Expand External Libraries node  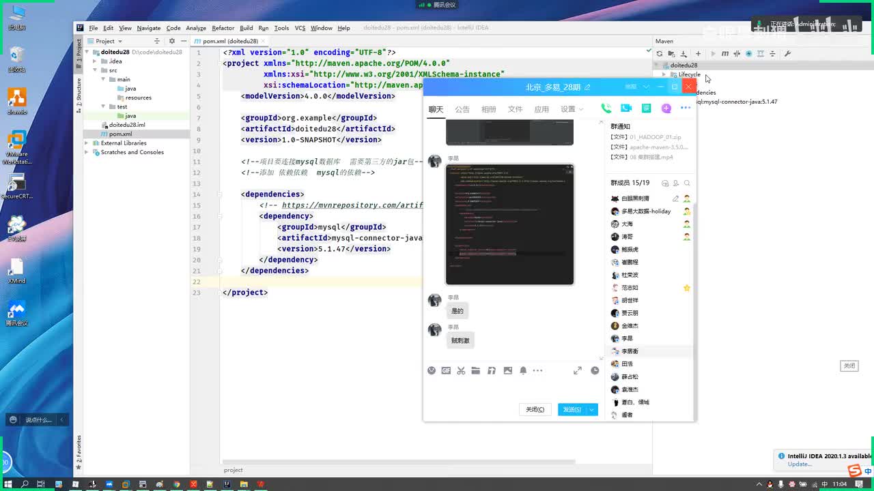[x=87, y=143]
